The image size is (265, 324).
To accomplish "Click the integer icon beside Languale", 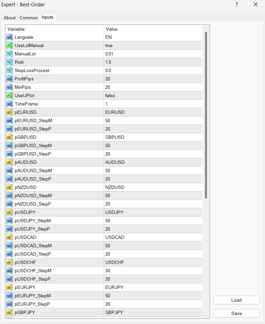I will (x=9, y=37).
